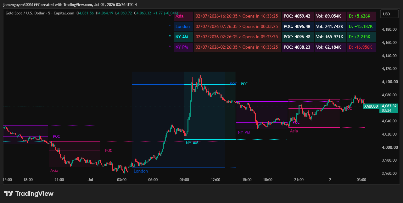
Task: Click the 06:00 time axis label
Action: coord(153,180)
